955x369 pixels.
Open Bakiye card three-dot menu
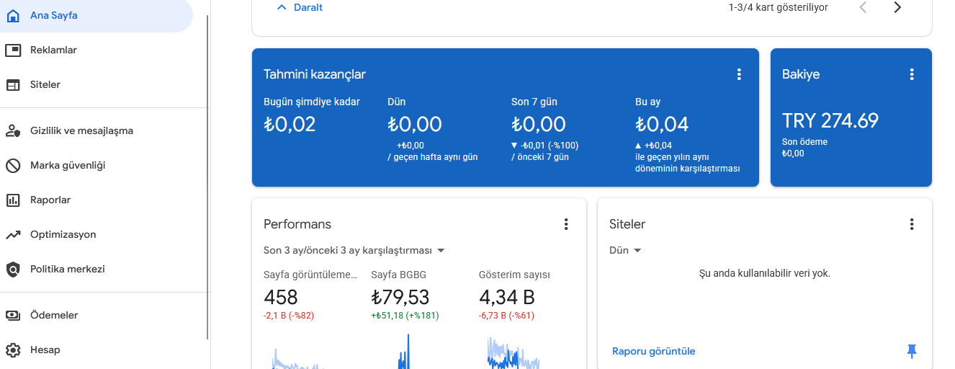912,74
